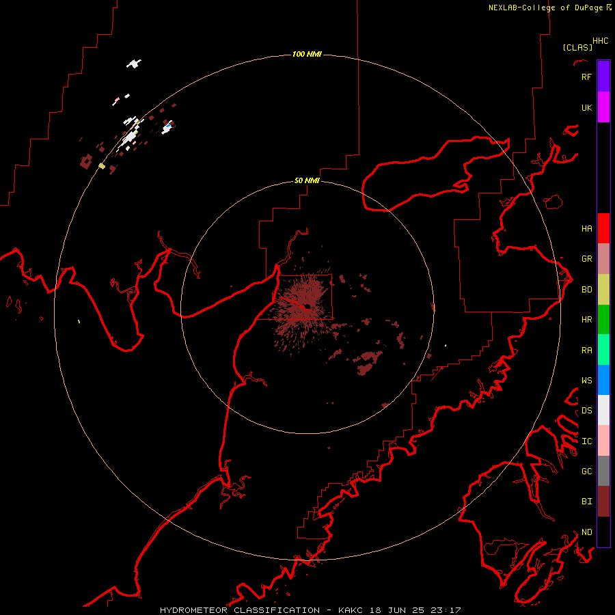
Task: Click the DS legend label
Action: click(x=586, y=410)
